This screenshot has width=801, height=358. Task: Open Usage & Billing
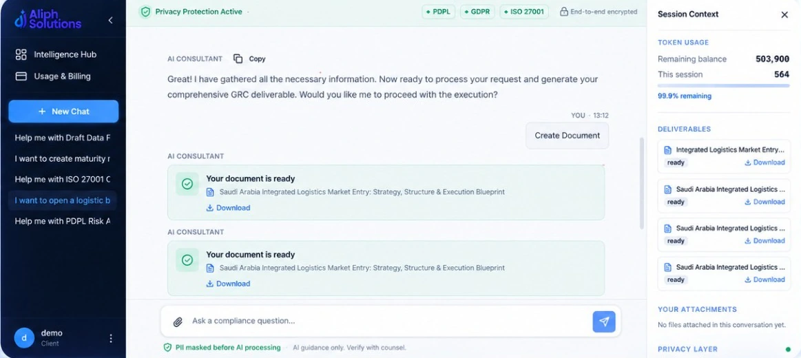click(x=63, y=76)
